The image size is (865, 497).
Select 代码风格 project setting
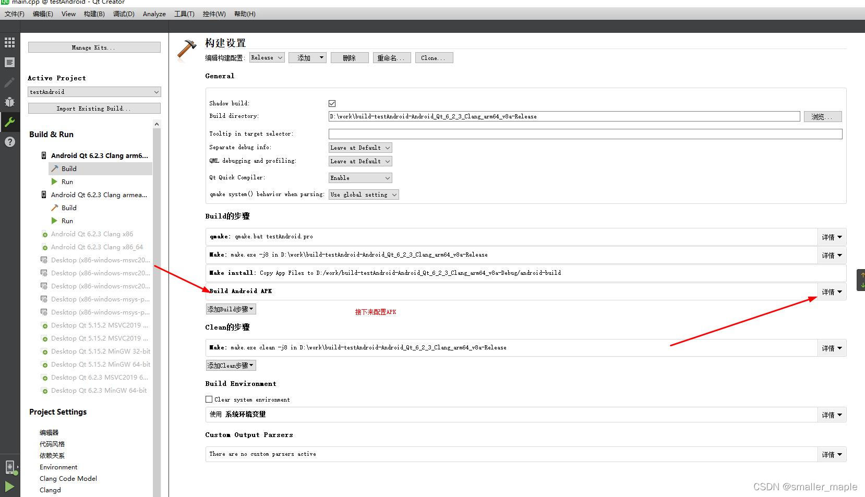tap(52, 444)
